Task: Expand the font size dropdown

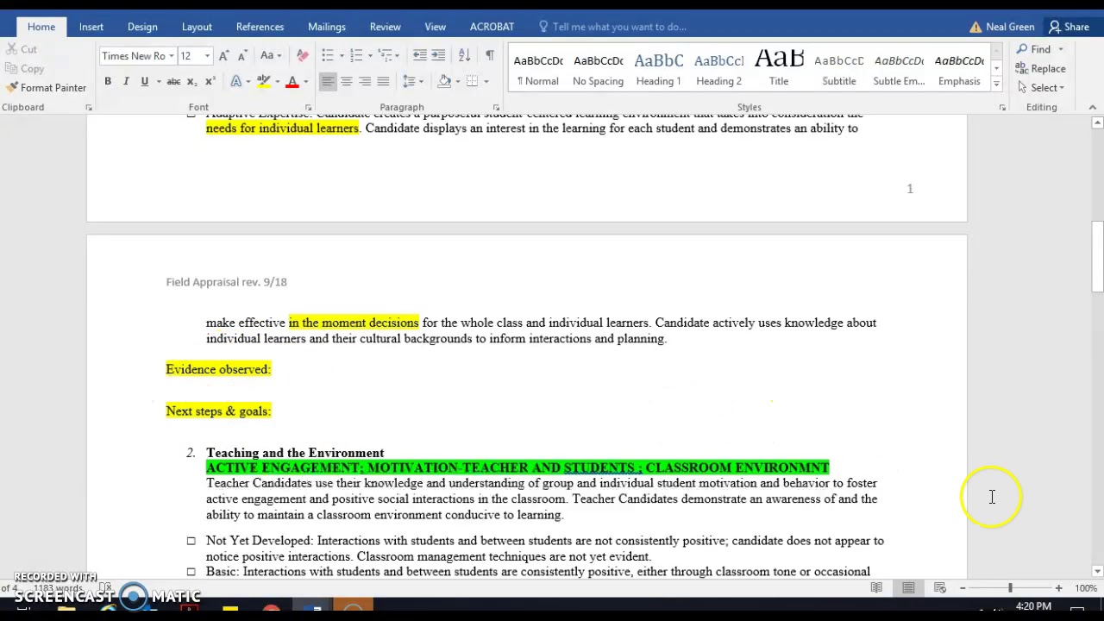Action: point(207,56)
